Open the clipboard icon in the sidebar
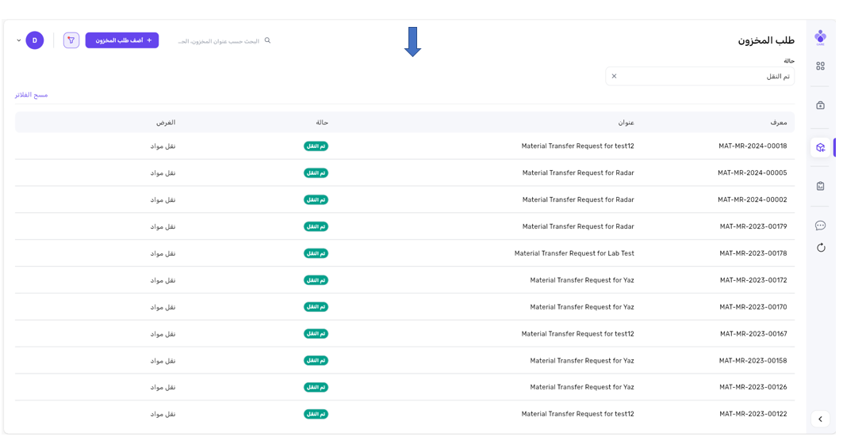The height and width of the screenshot is (444, 843). pos(820,186)
